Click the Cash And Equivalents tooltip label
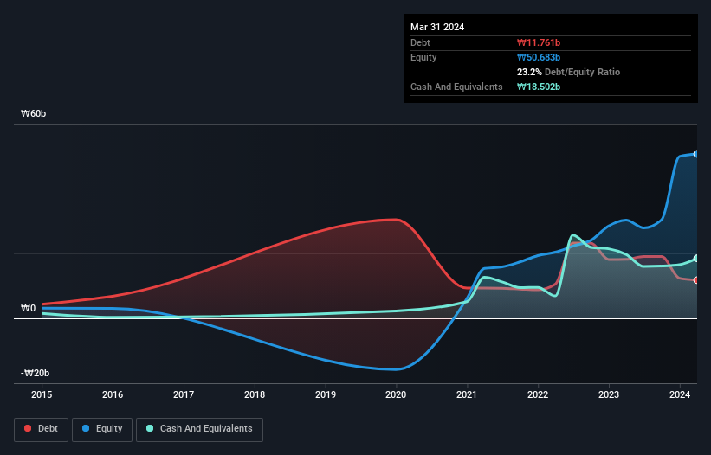 click(456, 87)
